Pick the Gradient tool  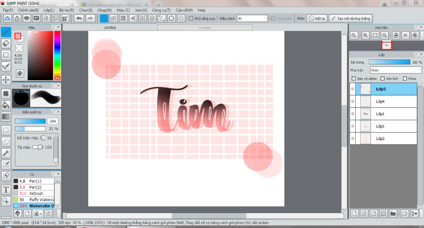click(x=6, y=116)
